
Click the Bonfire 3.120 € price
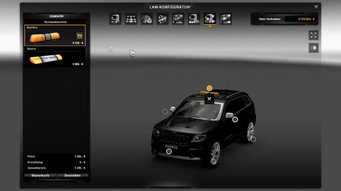tap(78, 43)
